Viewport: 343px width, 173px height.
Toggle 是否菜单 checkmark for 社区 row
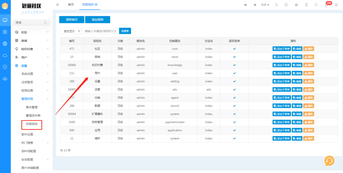coord(235,49)
